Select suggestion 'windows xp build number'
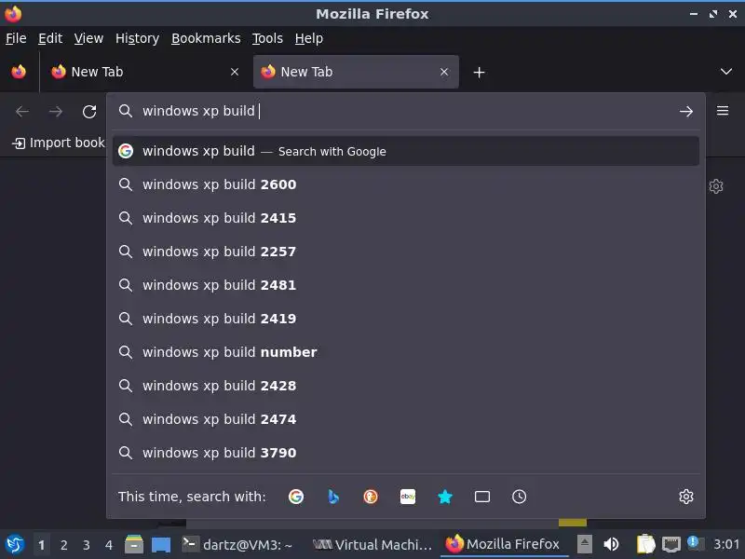 coord(405,352)
